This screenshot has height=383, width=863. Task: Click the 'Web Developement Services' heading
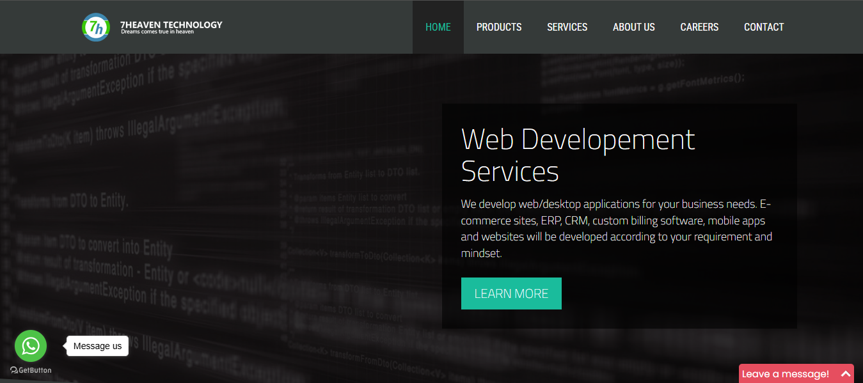tap(577, 155)
